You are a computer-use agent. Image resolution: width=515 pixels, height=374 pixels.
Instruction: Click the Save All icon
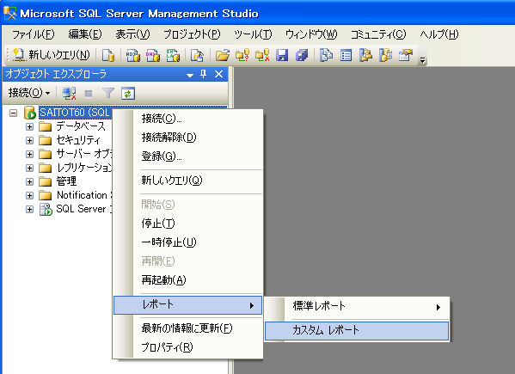click(x=302, y=55)
